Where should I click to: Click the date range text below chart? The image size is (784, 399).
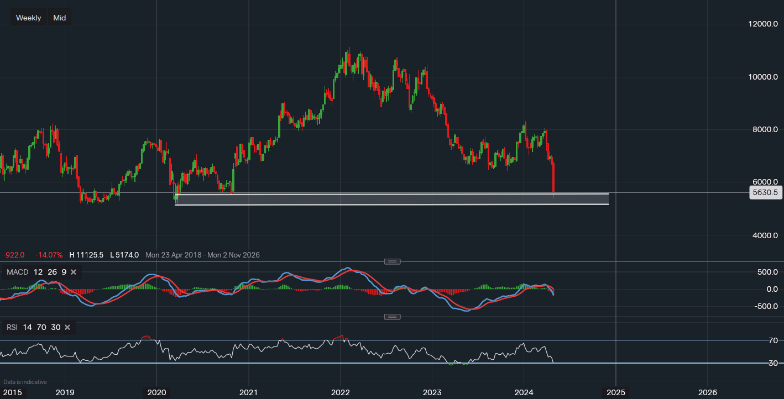pos(202,255)
